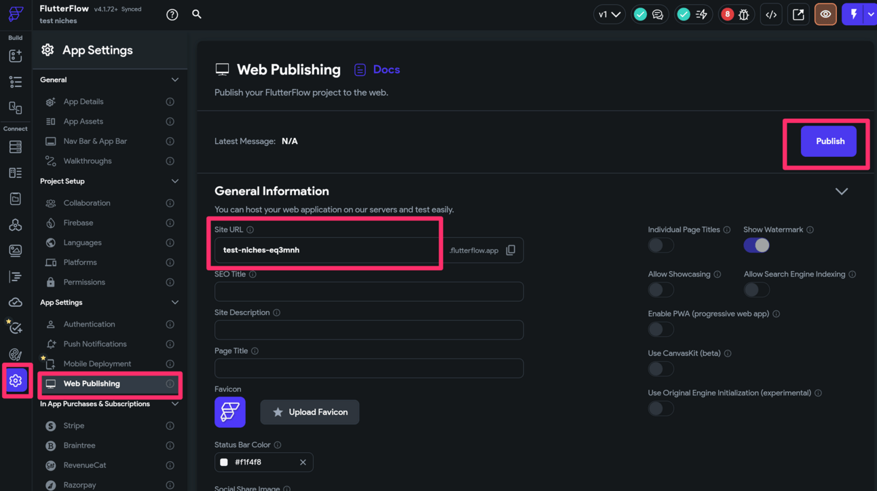This screenshot has height=491, width=877.
Task: Collapse the General section
Action: 175,80
